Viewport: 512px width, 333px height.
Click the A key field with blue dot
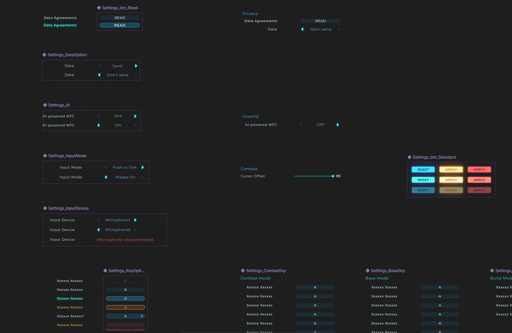point(126,316)
